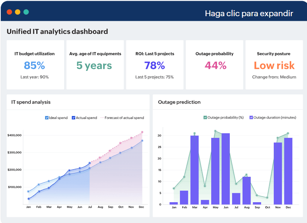Image resolution: width=307 pixels, height=223 pixels.
Task: Select the Outage probability 44% card
Action: pyautogui.click(x=214, y=65)
